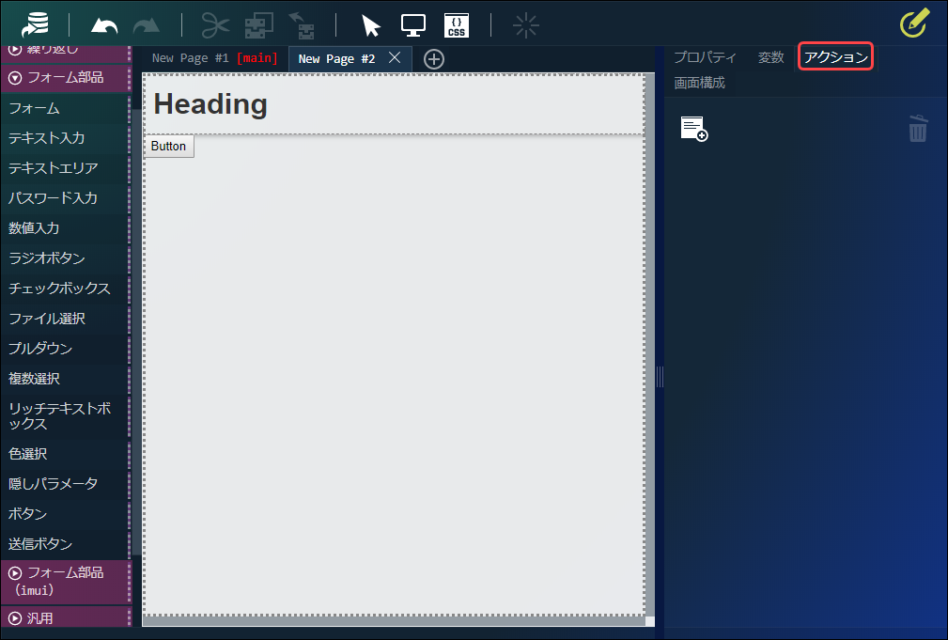Select the ラジオボタン component

[x=65, y=258]
